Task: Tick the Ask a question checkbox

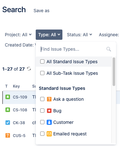Action: click(42, 99)
